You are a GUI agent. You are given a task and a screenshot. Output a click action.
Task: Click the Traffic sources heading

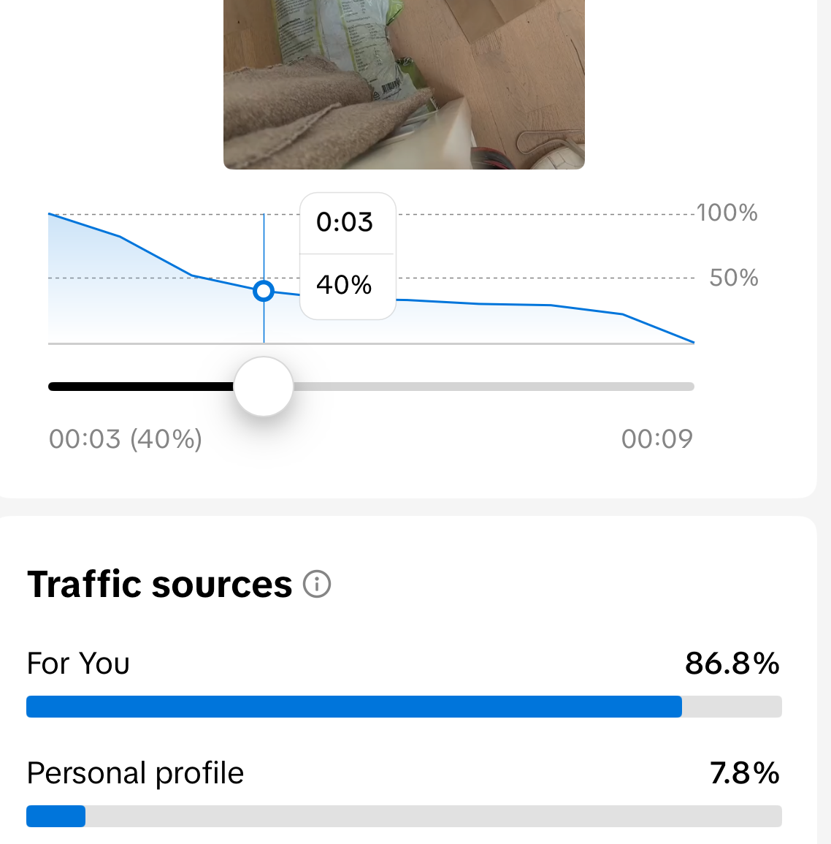[160, 585]
